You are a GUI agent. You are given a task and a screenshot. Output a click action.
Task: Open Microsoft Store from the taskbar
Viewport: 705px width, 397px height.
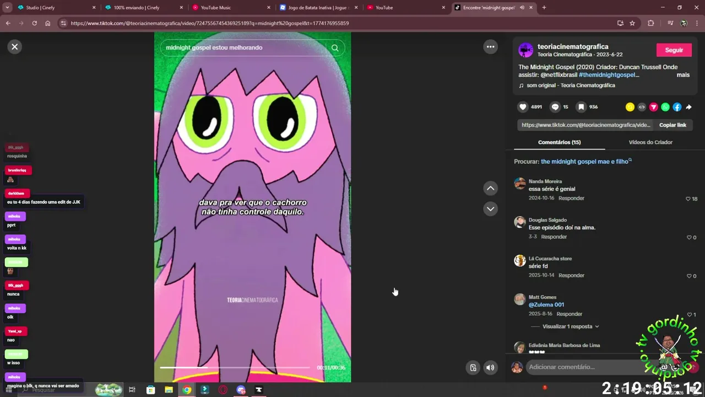tap(150, 390)
